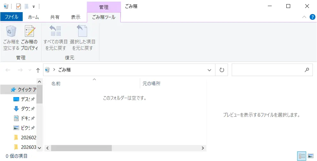Screen dimensions: 317x161
Task: Switch to details view in status bar
Action: point(302,156)
